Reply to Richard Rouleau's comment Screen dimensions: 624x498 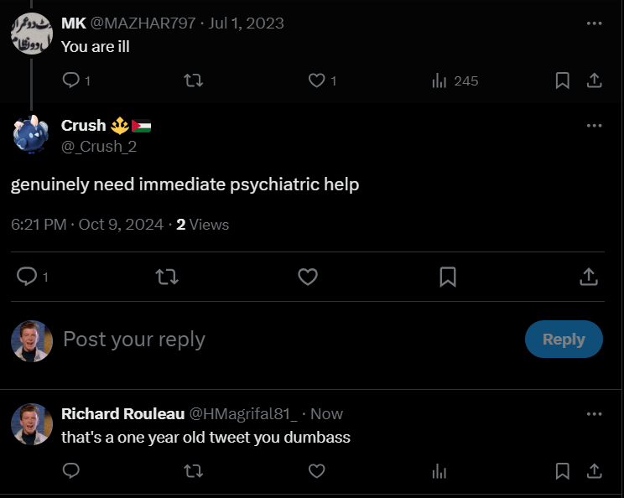click(x=71, y=471)
